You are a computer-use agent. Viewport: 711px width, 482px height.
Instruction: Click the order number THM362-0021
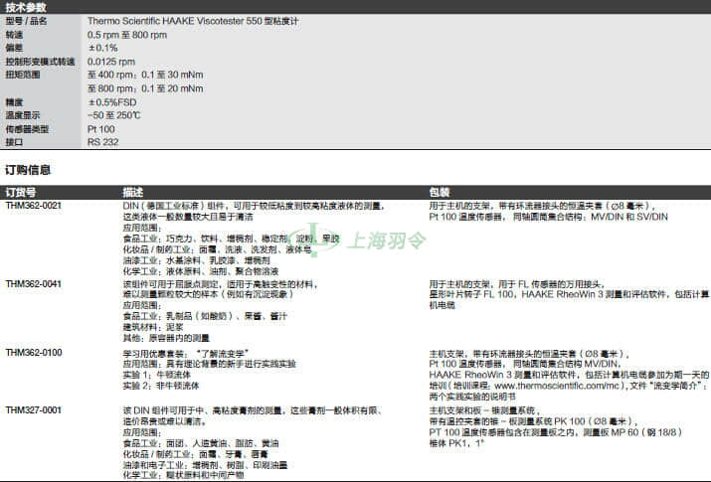coord(34,205)
